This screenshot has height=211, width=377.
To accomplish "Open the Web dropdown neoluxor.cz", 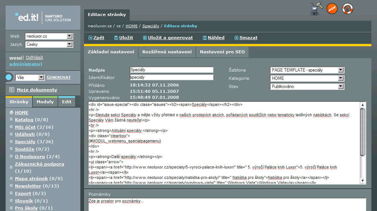I will coord(49,36).
